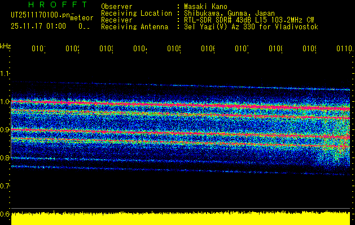Click the 0106 time marker

pos(208,49)
